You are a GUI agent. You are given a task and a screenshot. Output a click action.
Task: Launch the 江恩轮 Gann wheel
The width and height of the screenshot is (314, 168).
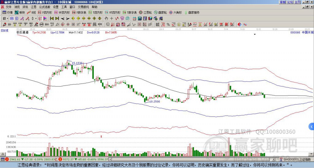click(146, 12)
